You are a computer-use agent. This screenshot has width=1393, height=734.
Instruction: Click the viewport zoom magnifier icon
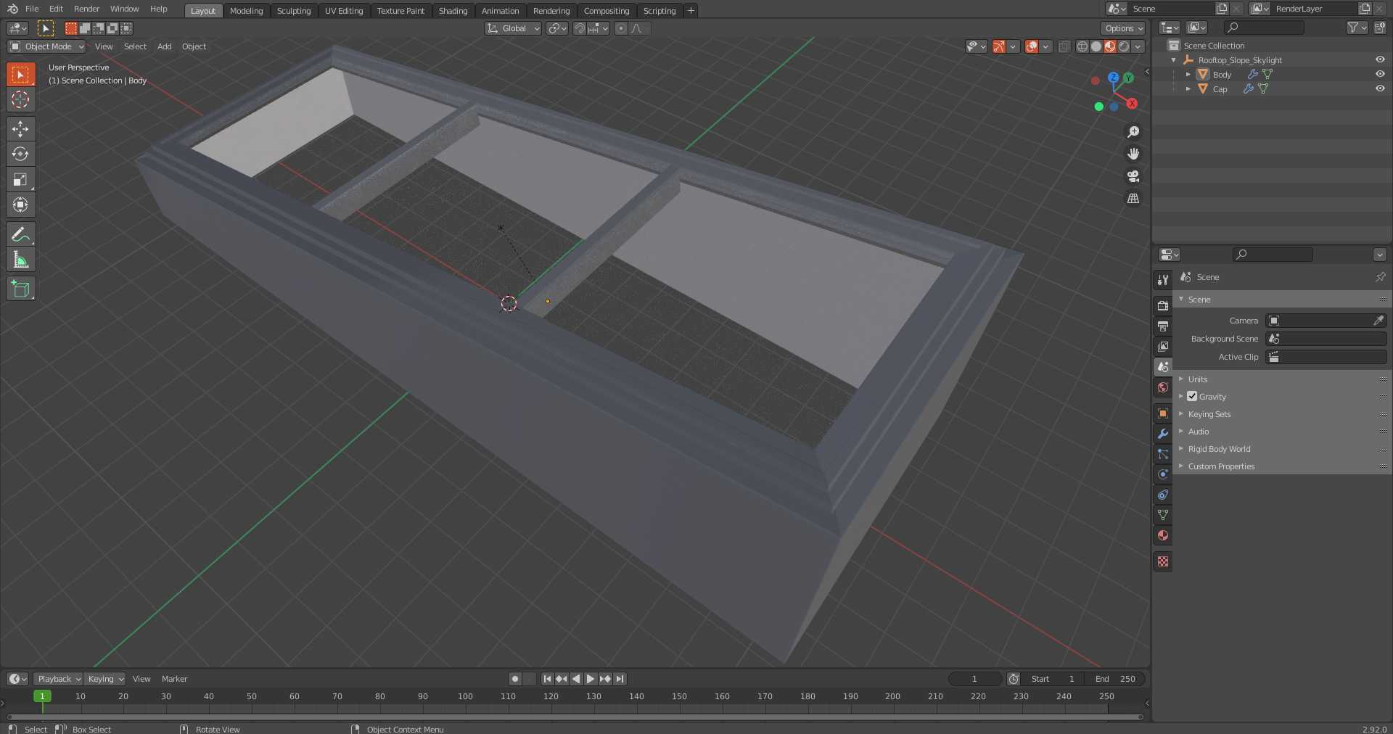(x=1133, y=132)
